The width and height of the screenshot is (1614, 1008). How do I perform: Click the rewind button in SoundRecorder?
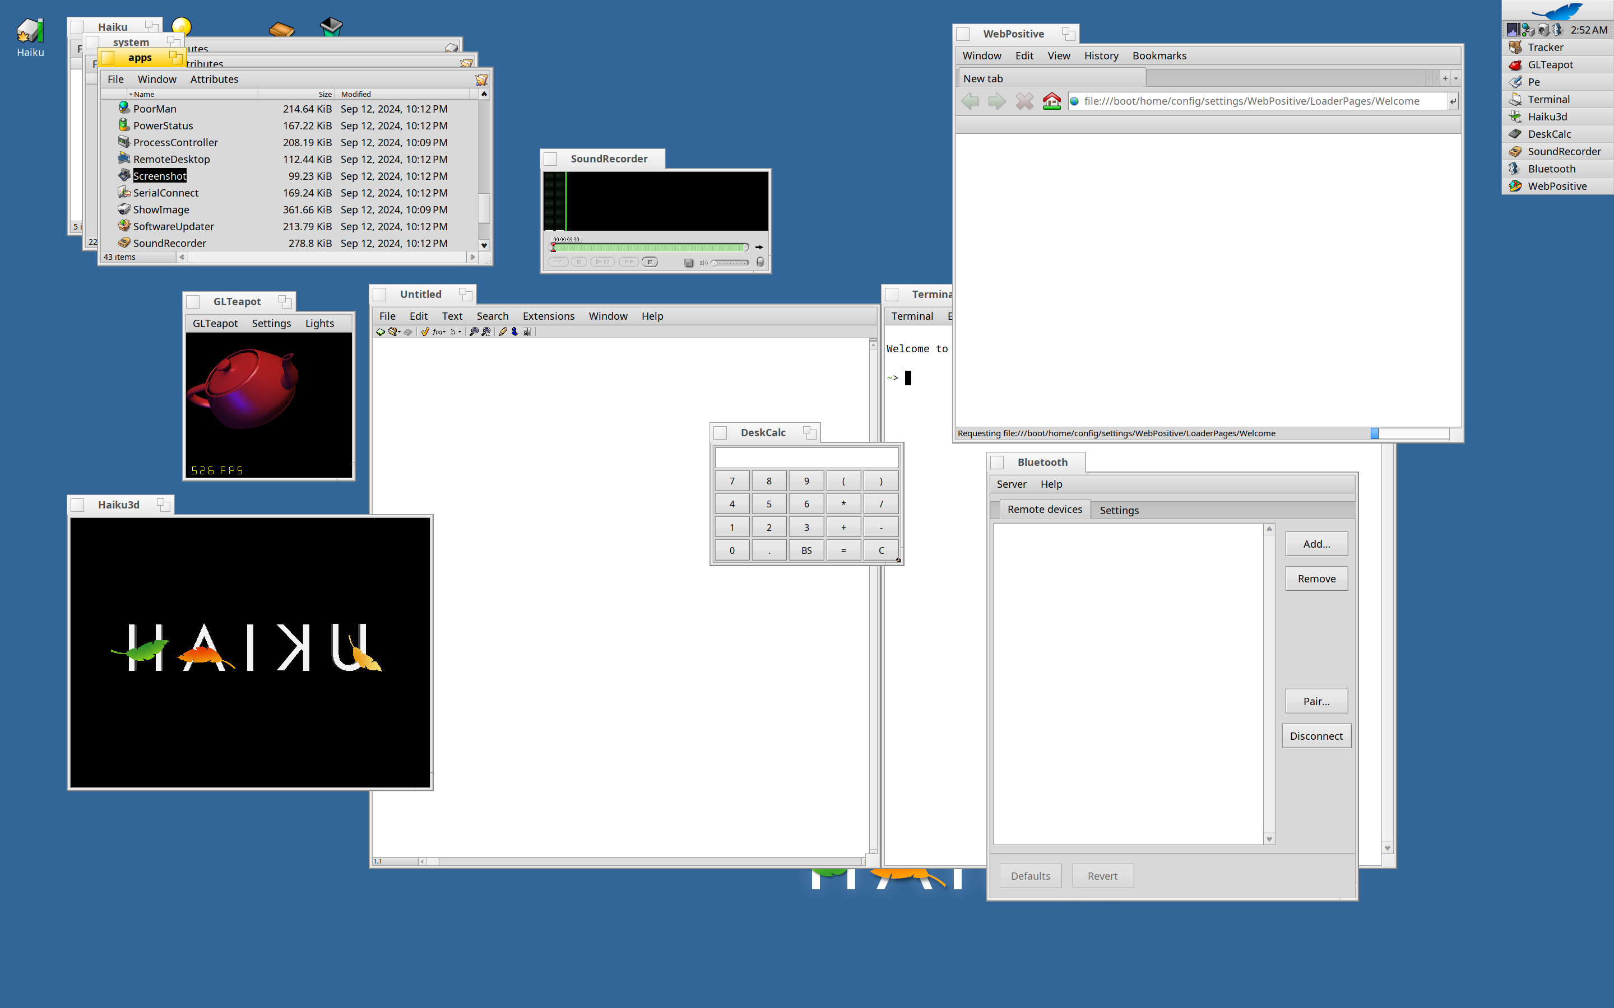coord(558,262)
